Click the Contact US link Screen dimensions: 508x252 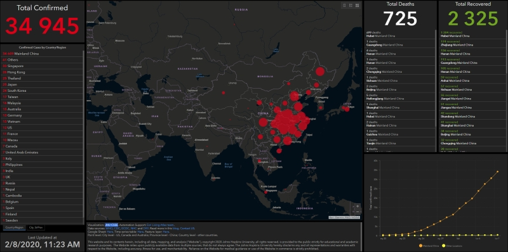187,229
